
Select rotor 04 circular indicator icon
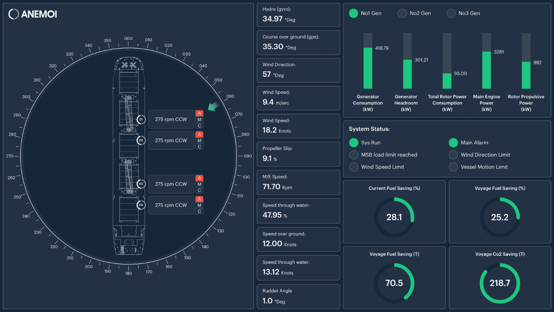pyautogui.click(x=141, y=205)
